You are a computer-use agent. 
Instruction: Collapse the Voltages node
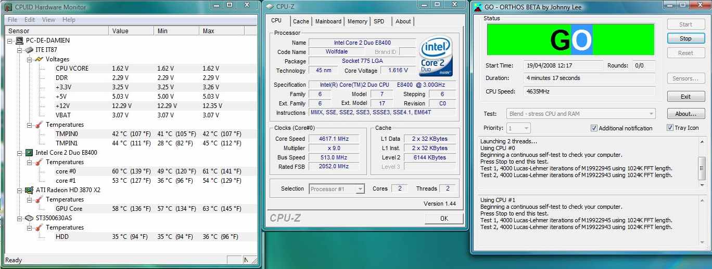(x=30, y=59)
